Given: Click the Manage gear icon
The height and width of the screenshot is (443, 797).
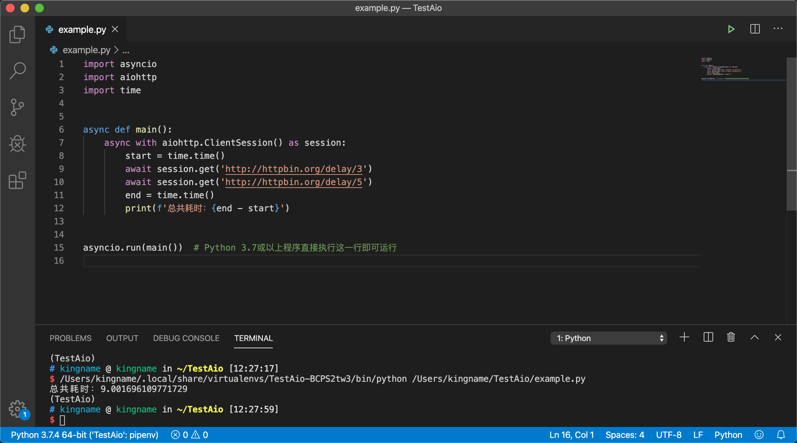Looking at the screenshot, I should pyautogui.click(x=17, y=409).
